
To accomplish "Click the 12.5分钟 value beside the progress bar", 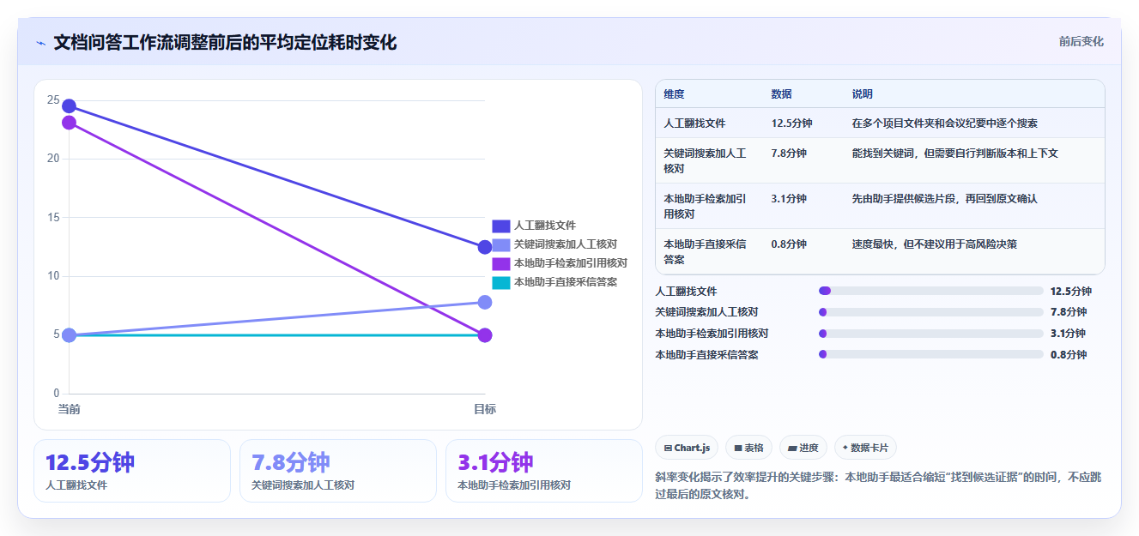I will [x=1071, y=292].
